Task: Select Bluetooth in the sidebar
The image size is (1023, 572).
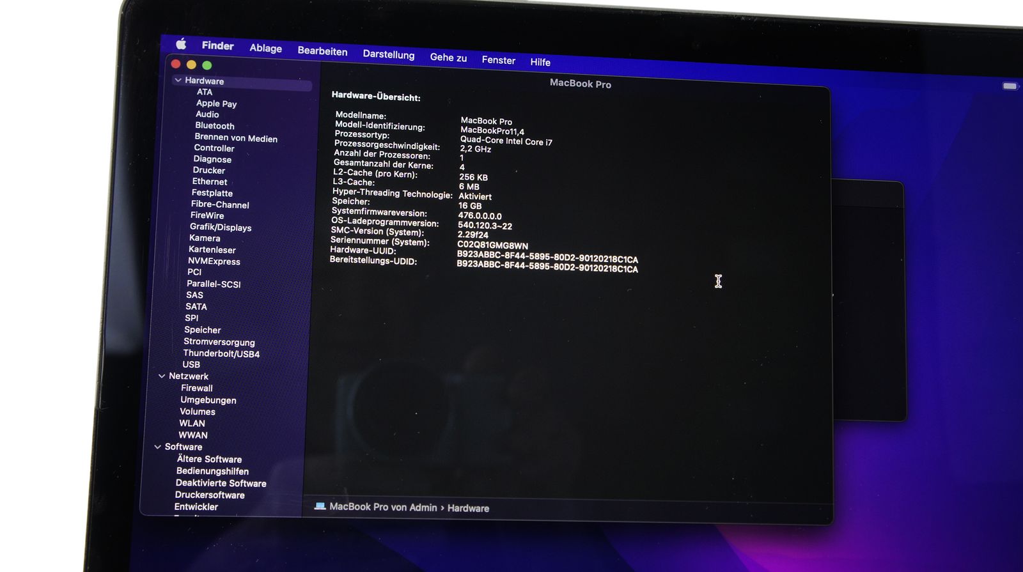Action: click(214, 126)
